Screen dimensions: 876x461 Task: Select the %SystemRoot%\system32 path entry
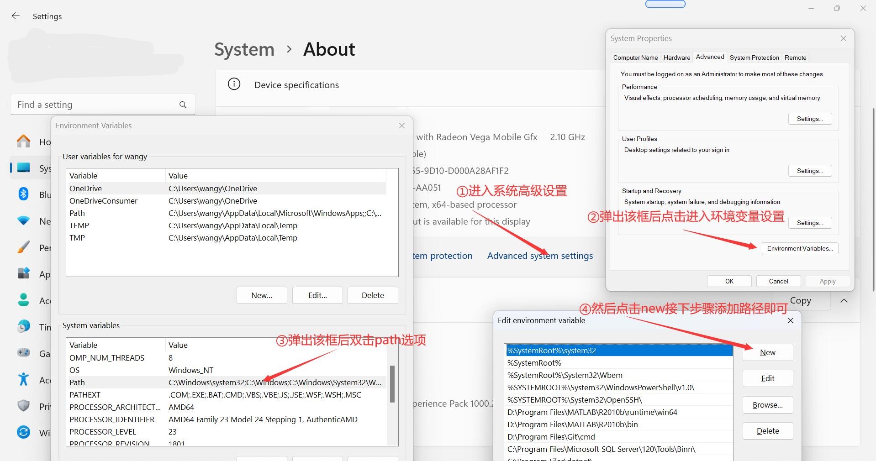[x=619, y=351]
